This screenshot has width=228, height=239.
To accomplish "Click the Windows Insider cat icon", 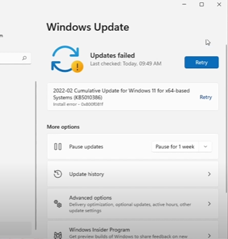I will pos(58,236).
